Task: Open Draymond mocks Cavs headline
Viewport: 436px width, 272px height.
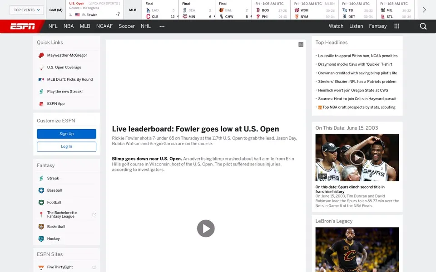Action: [355, 64]
